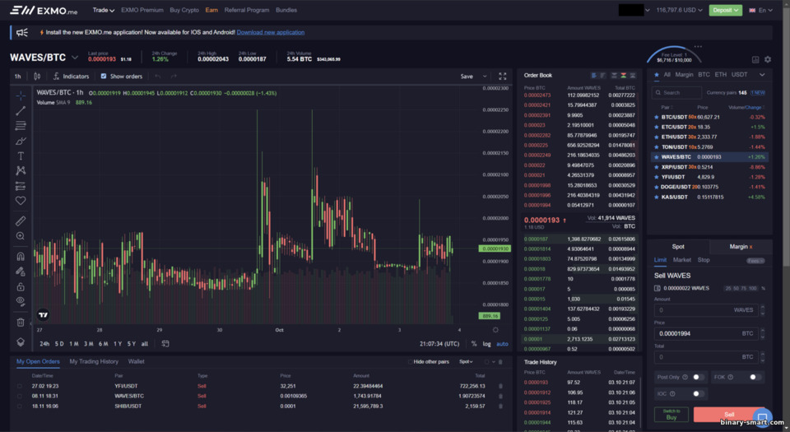Screen dimensions: 790x432
Task: Open the Deposit dropdown button
Action: pyautogui.click(x=726, y=10)
